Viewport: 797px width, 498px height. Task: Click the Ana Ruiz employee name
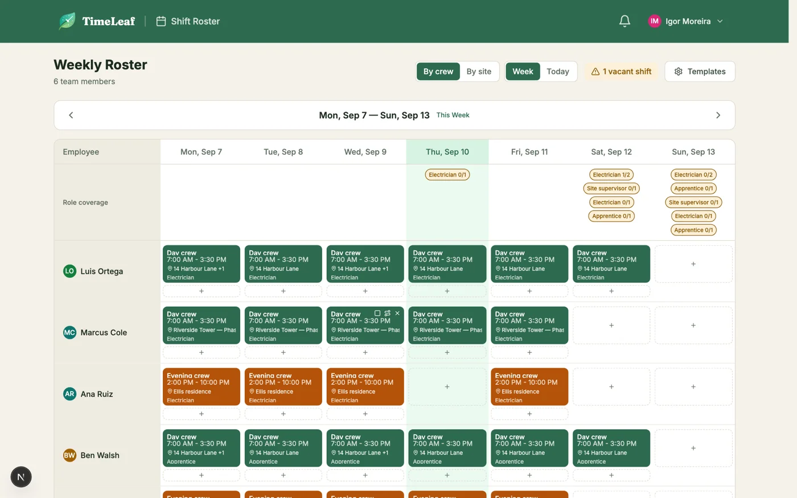[x=97, y=394]
